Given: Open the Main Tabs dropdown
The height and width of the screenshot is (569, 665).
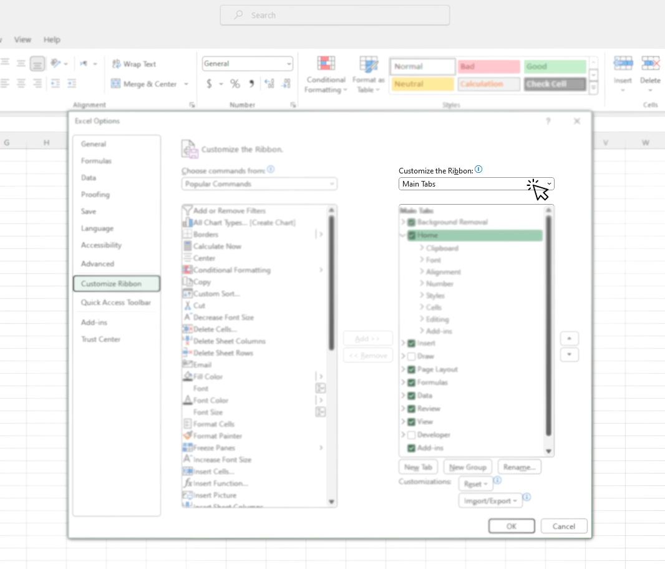Looking at the screenshot, I should [476, 183].
